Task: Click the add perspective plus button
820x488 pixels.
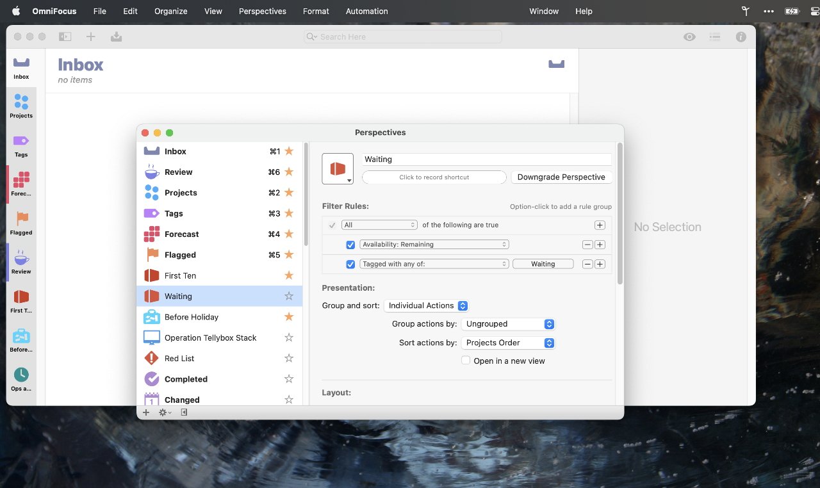Action: 146,412
